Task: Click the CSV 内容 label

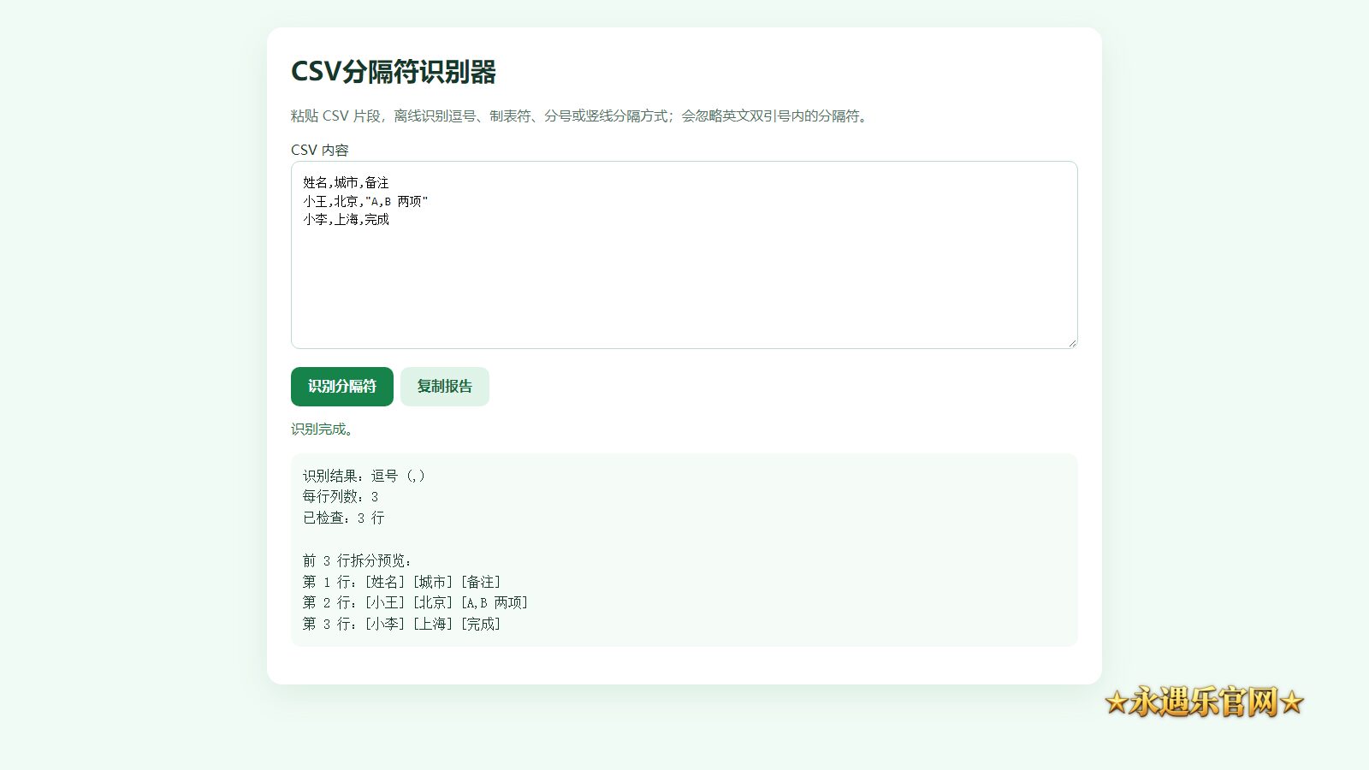Action: [320, 150]
